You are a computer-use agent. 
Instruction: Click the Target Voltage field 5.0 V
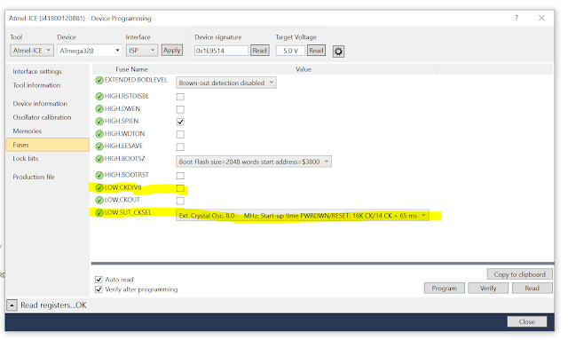pyautogui.click(x=290, y=51)
